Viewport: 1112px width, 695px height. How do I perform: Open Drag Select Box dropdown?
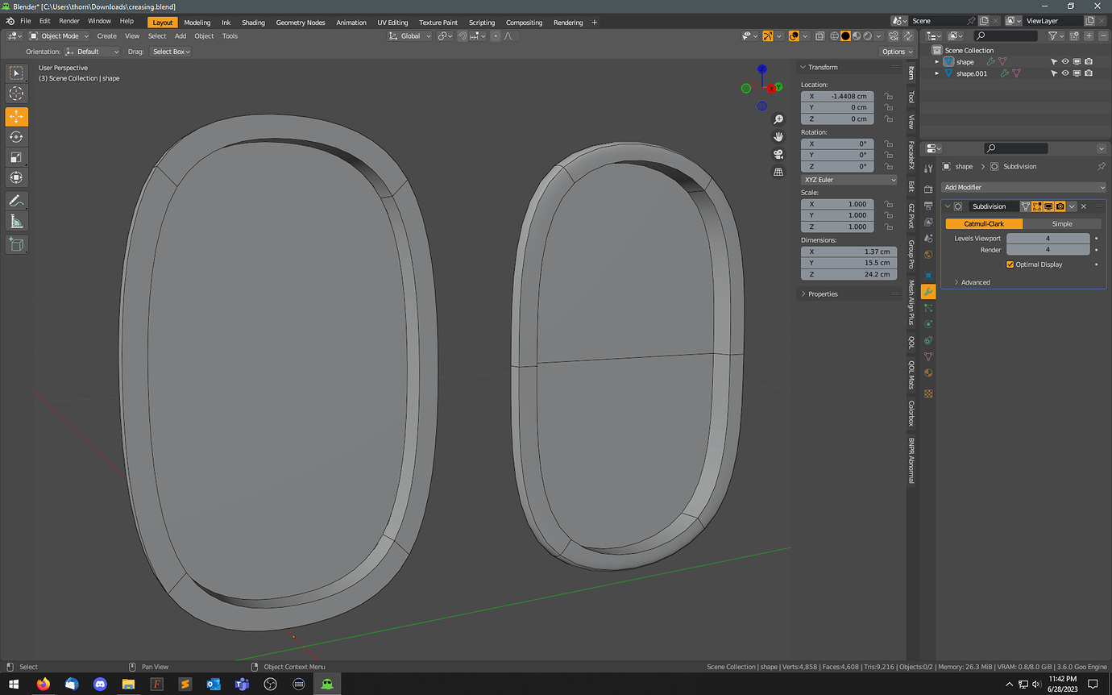point(171,52)
